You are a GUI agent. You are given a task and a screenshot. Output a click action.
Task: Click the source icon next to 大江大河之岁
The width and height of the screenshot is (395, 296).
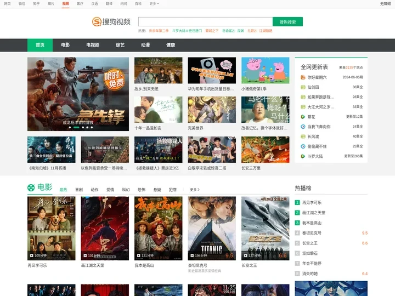click(x=303, y=107)
